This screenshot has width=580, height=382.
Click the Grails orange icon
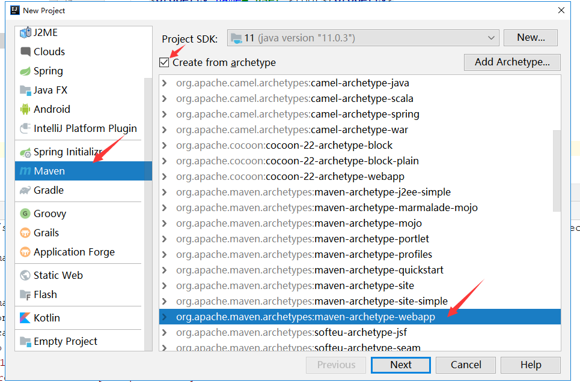pyautogui.click(x=25, y=233)
